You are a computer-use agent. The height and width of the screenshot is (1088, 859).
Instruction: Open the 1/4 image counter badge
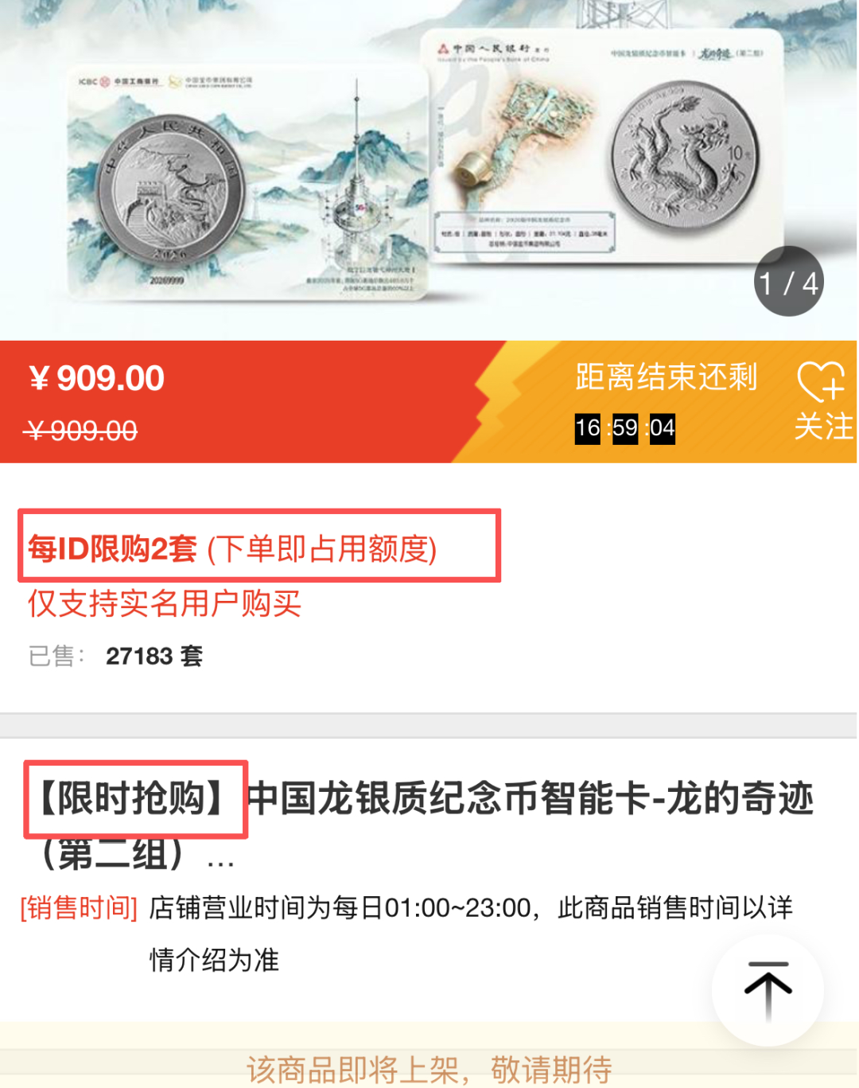point(788,282)
